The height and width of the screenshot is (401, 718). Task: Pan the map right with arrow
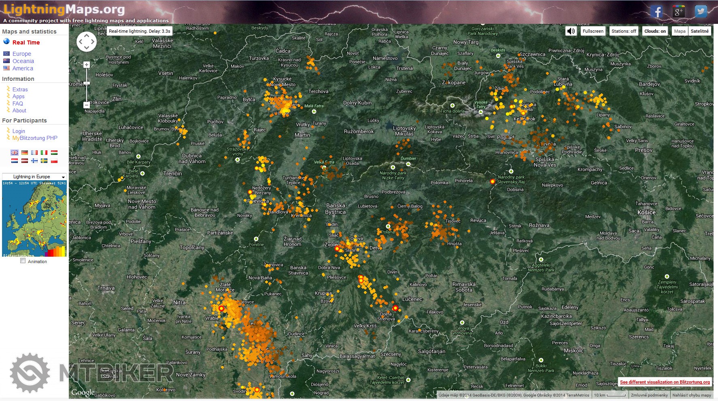coord(93,42)
